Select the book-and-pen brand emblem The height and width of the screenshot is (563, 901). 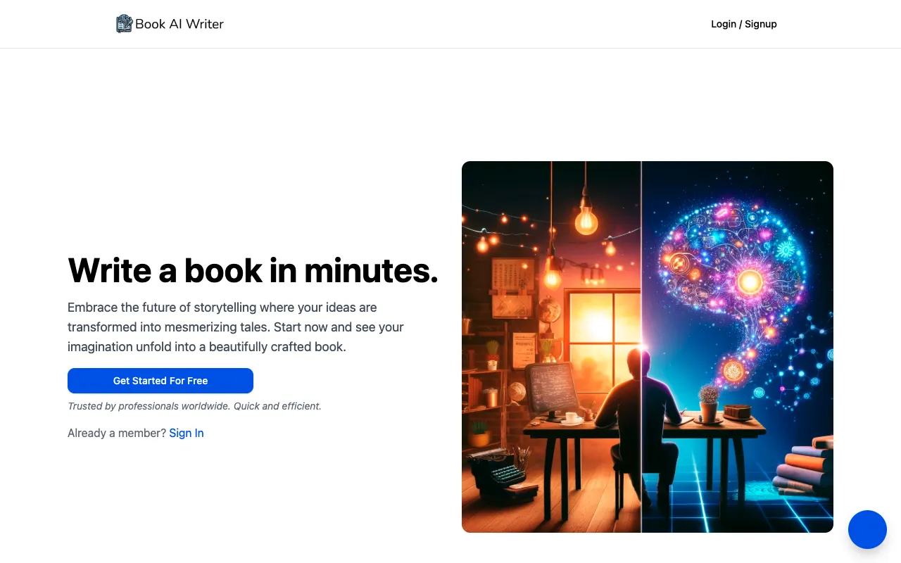pos(124,23)
